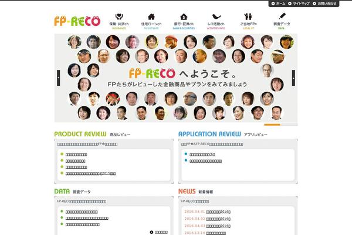Click portrait of person in red hat grimacing
The height and width of the screenshot is (235, 352).
click(113, 99)
